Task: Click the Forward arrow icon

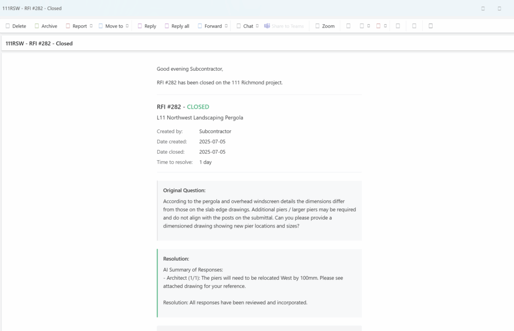Action: [200, 26]
